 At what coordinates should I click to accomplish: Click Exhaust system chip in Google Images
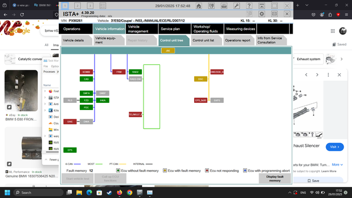click(309, 59)
